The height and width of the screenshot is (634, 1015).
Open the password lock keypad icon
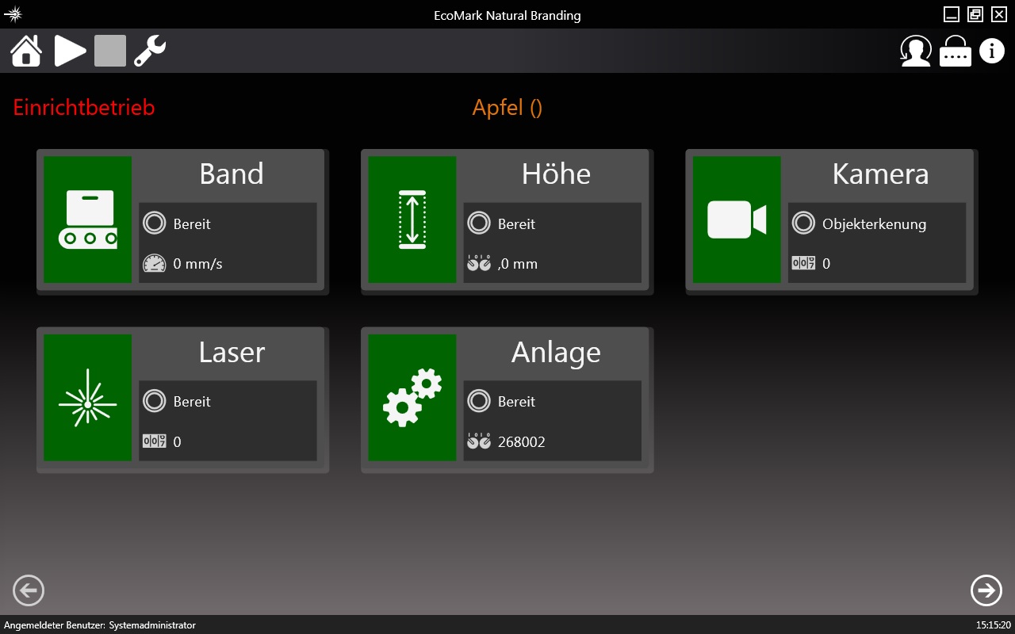(x=955, y=52)
